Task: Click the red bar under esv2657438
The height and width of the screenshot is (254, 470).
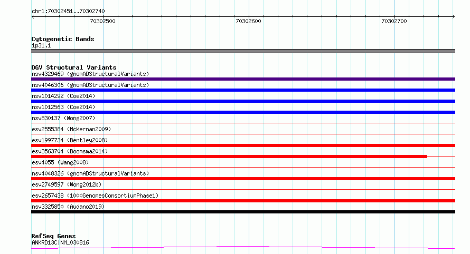Action: click(x=243, y=201)
